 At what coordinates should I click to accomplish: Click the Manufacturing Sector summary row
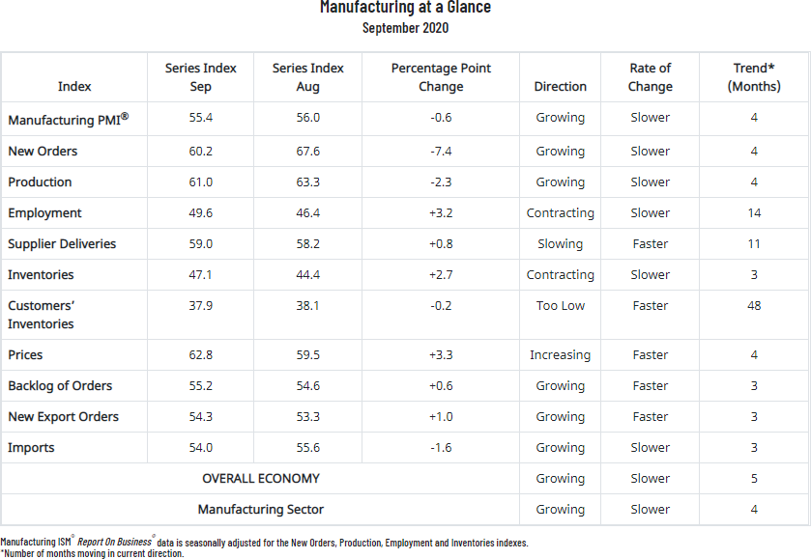[x=261, y=510]
